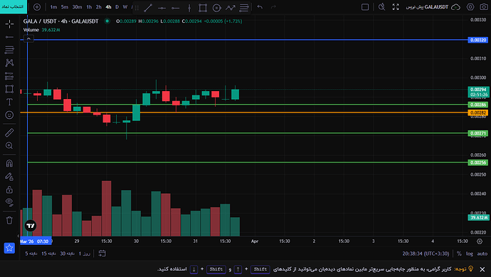
Task: Open chart settings hexagon icon
Action: pos(470,7)
